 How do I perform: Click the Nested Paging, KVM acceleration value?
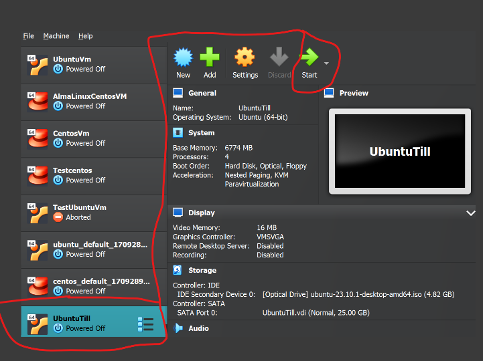click(x=257, y=175)
